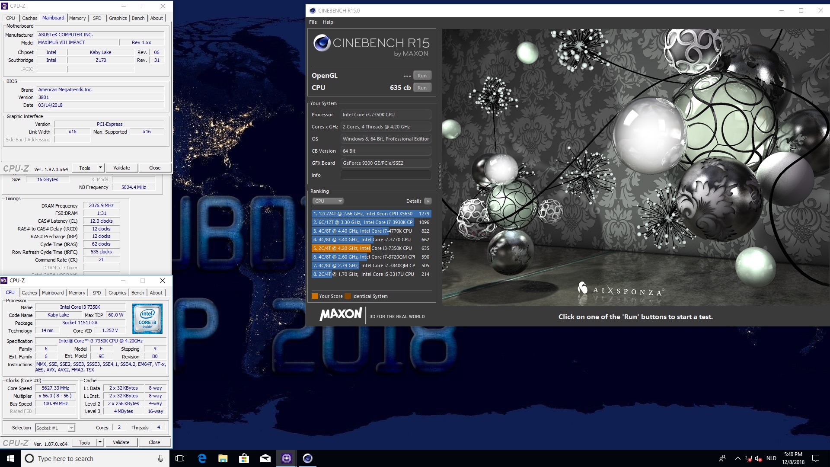
Task: Click the Cinebench title bar icon
Action: [312, 10]
